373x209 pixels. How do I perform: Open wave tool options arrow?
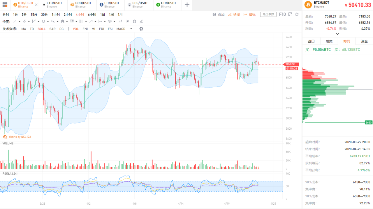pos(57,22)
